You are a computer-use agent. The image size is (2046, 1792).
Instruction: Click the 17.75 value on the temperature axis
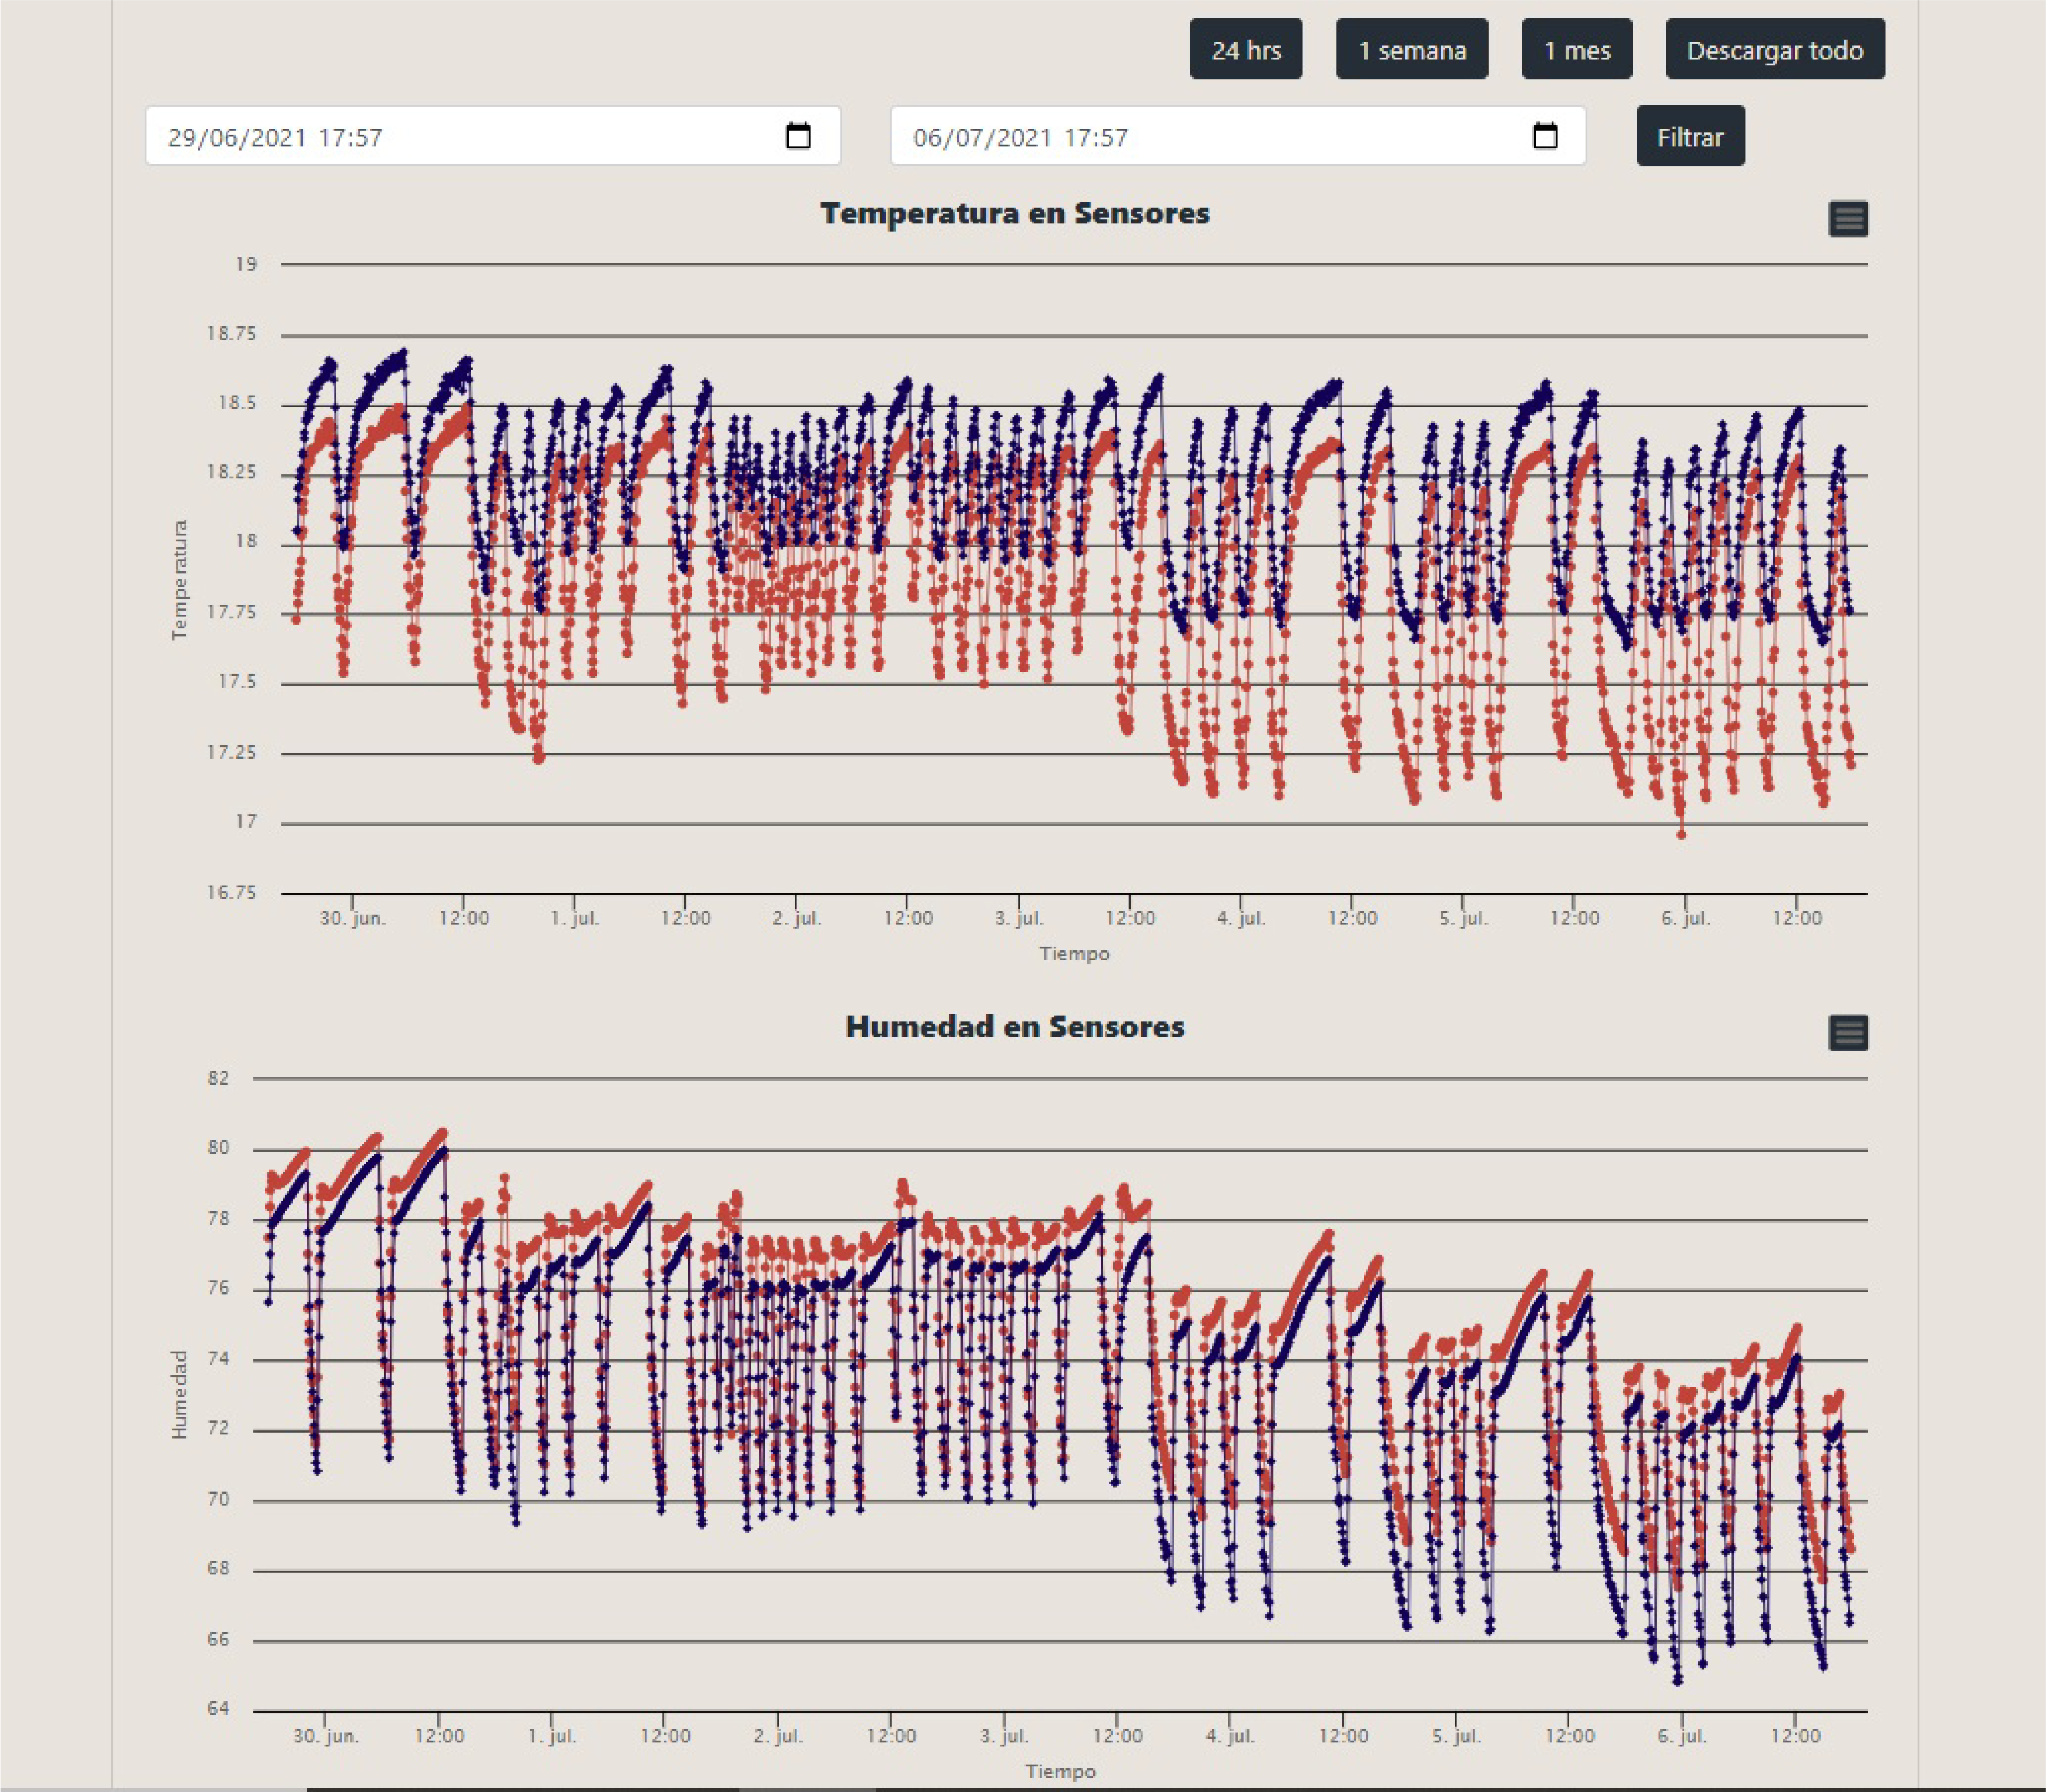[231, 612]
